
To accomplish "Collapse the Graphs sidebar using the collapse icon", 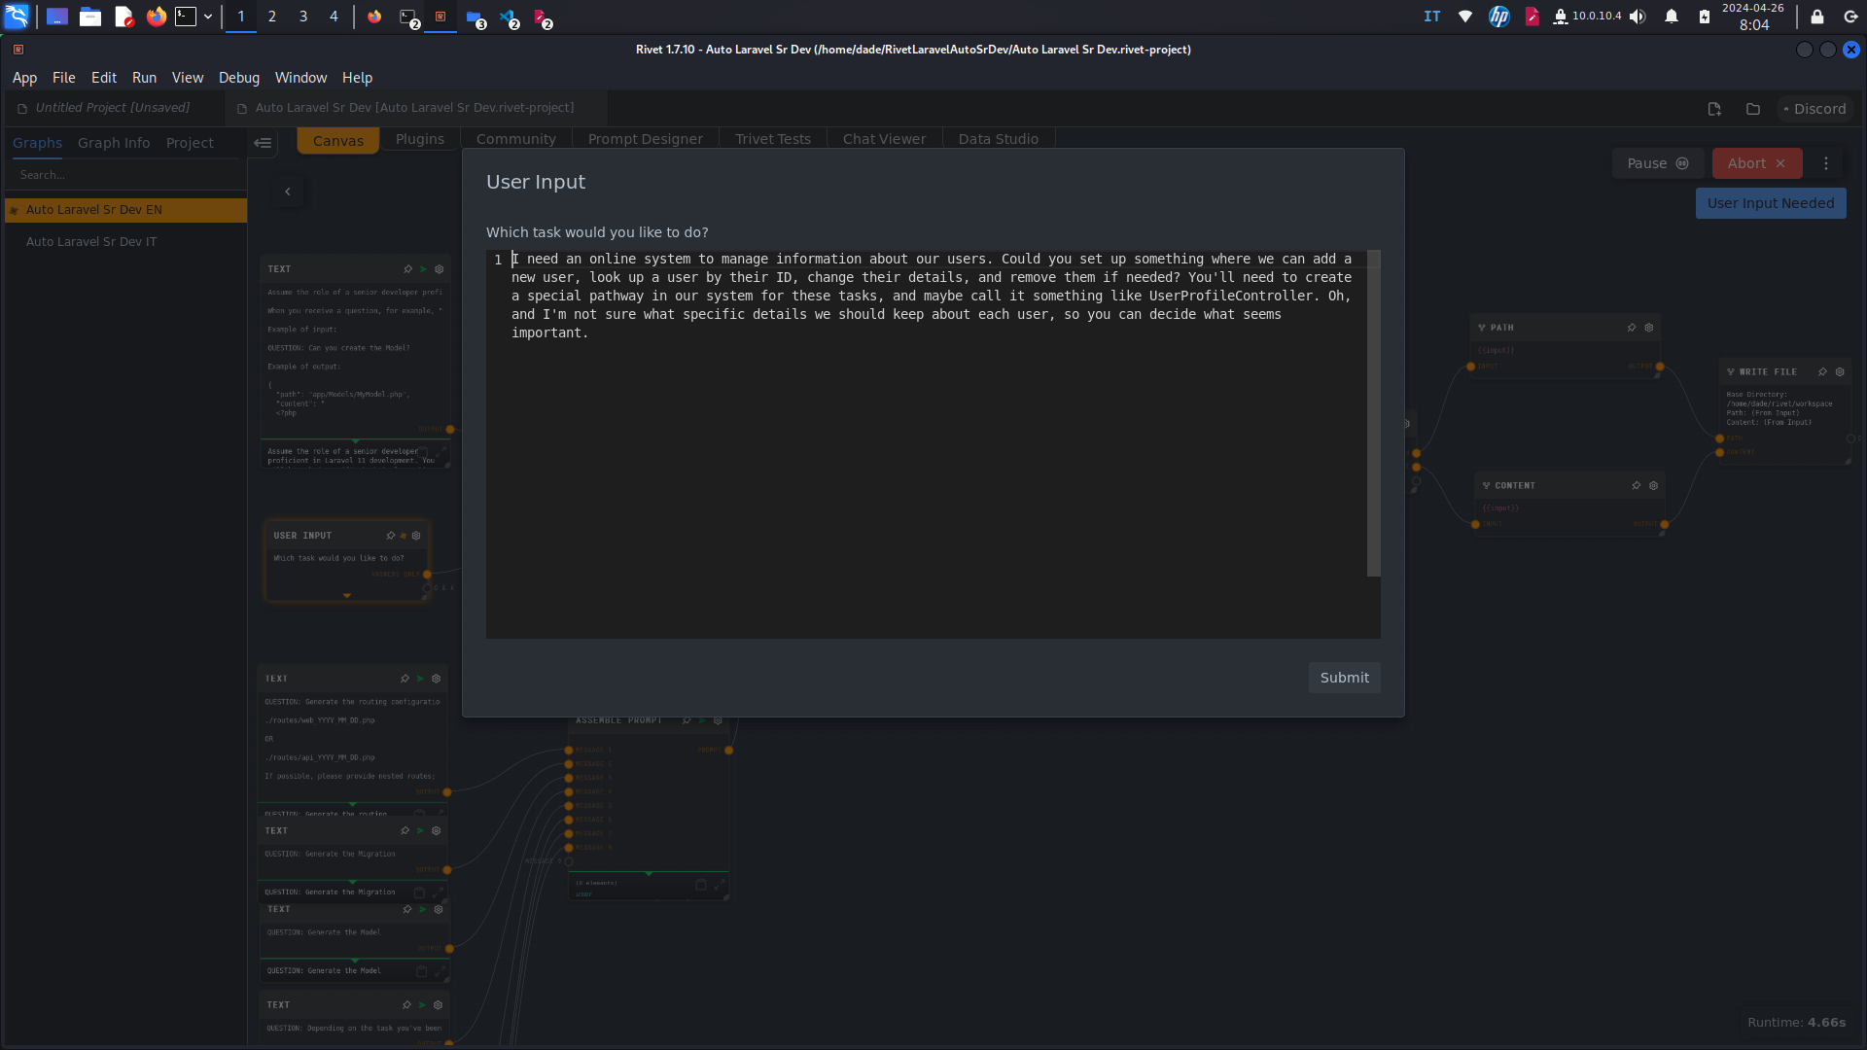I will 262,143.
